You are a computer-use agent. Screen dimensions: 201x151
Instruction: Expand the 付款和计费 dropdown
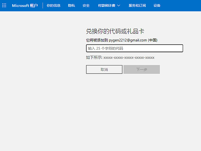109,6
